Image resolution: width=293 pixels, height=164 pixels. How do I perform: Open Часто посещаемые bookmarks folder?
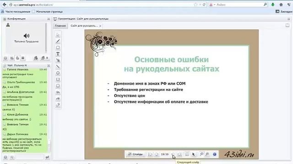(16, 11)
